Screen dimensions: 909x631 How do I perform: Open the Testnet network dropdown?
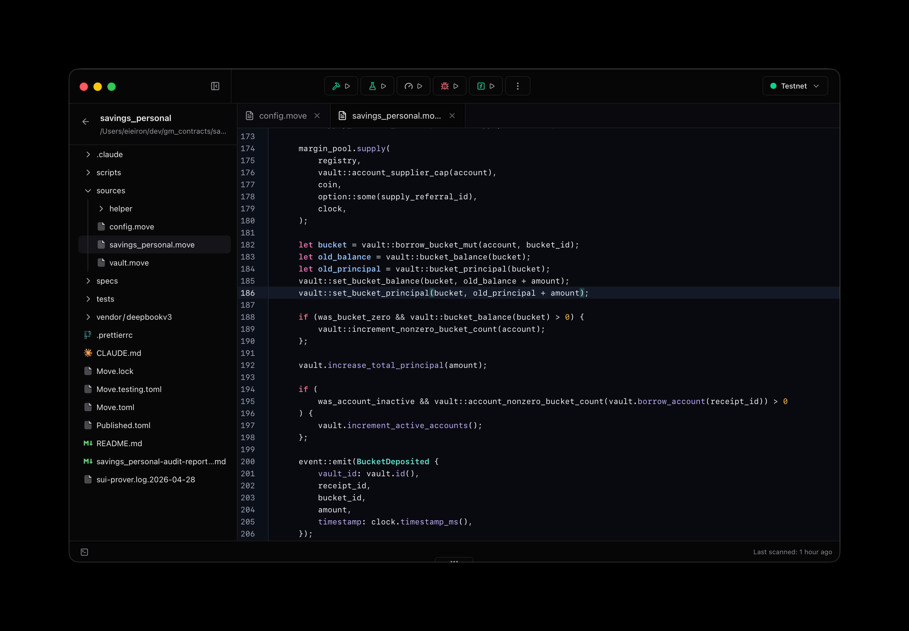795,86
